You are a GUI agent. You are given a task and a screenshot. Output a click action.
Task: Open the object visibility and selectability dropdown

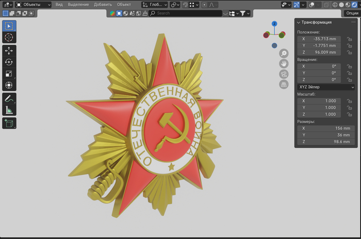click(x=286, y=5)
